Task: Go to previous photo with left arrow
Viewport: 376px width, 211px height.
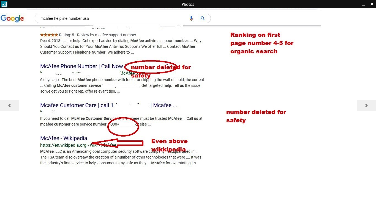Action: tap(10, 105)
